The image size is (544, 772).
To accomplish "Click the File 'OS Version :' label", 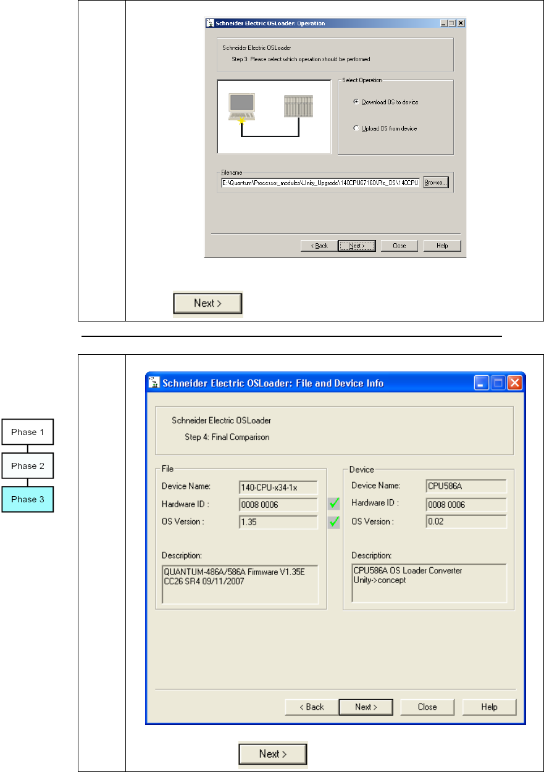I will pos(182,521).
